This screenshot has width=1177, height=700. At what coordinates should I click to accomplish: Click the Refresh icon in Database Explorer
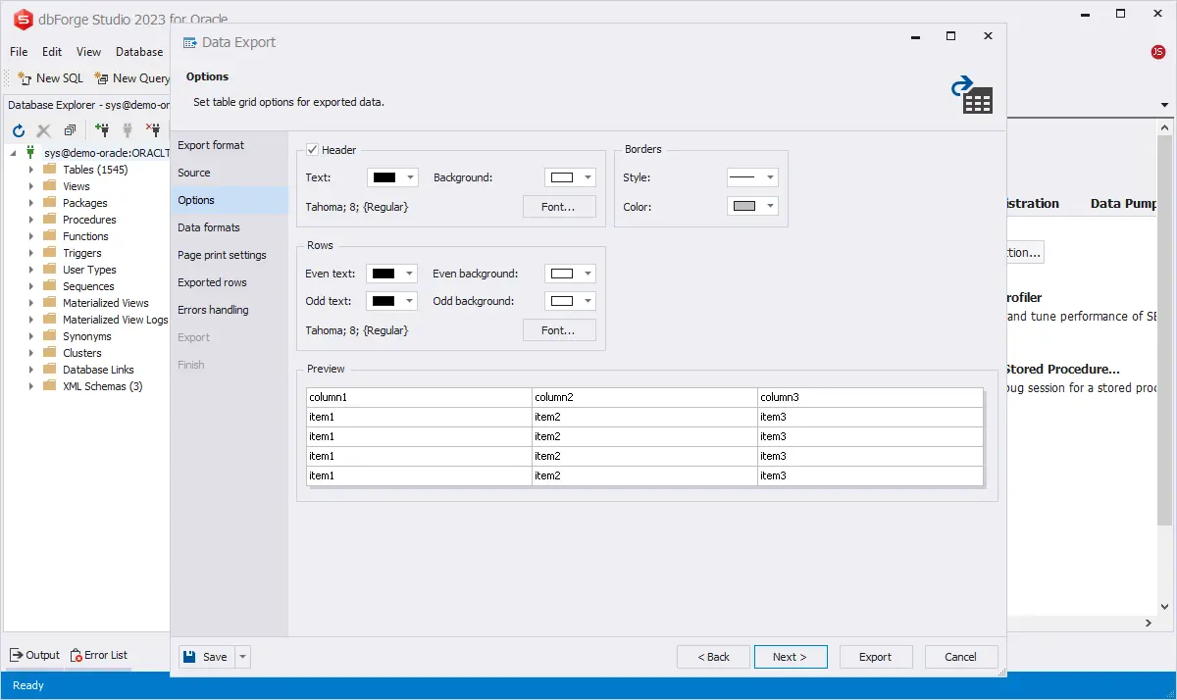click(18, 130)
